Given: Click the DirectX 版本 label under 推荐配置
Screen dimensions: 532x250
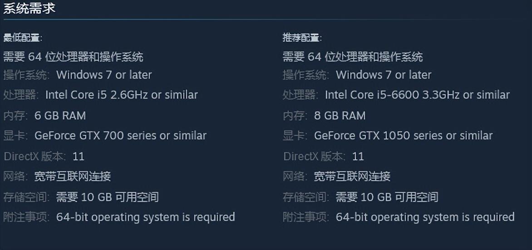Looking at the screenshot, I should 315,157.
